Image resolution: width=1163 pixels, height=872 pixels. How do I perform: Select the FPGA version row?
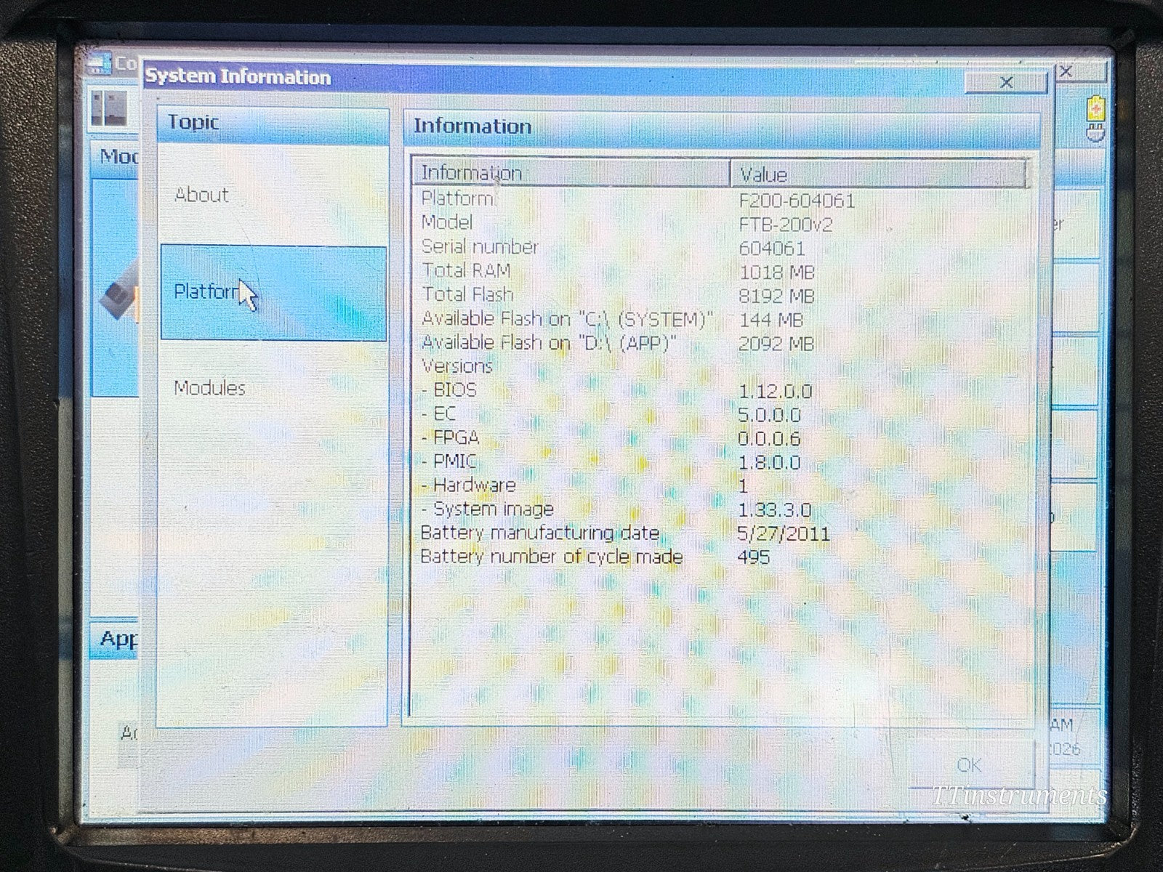tap(721, 438)
